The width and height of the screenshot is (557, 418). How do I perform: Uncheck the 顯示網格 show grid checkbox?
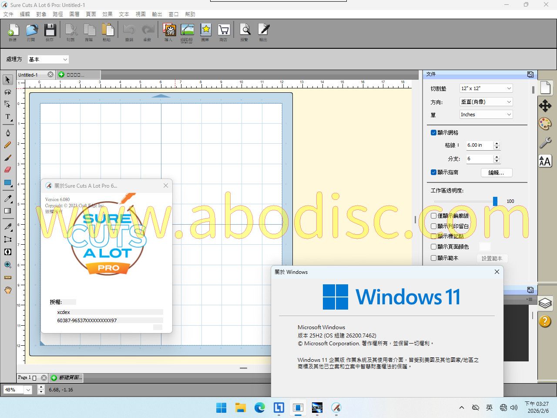pos(433,133)
